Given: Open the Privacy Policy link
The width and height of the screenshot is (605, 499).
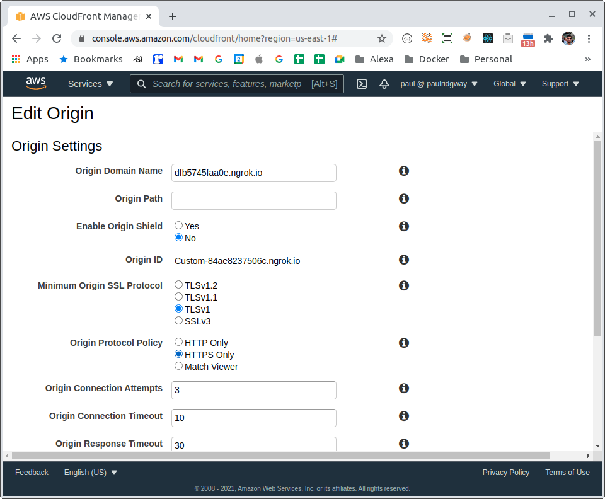Looking at the screenshot, I should (x=506, y=473).
